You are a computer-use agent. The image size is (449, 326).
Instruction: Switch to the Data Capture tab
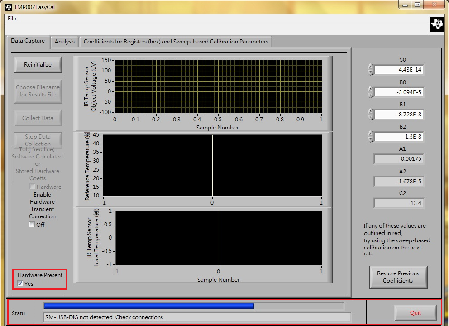(28, 41)
